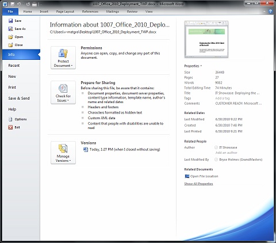Screen dimensions: 276x243
Task: Click the document title property value
Action: (x=237, y=93)
